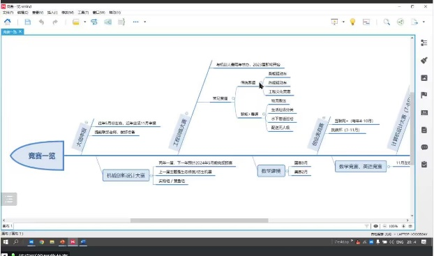Screen dimensions: 434x256
Task: Collapse the 工程训练大赛 branch circle toggle
Action: click(186, 114)
